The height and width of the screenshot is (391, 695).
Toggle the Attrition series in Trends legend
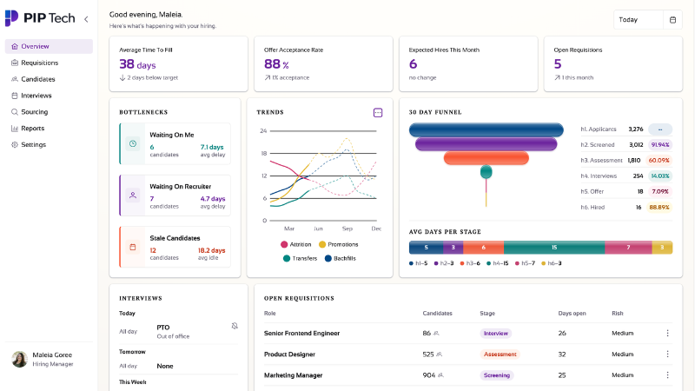click(295, 244)
